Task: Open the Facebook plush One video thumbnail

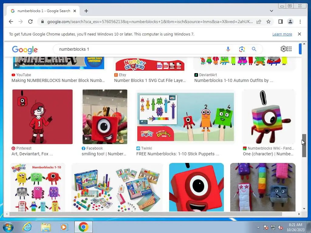Action: pyautogui.click(x=105, y=117)
